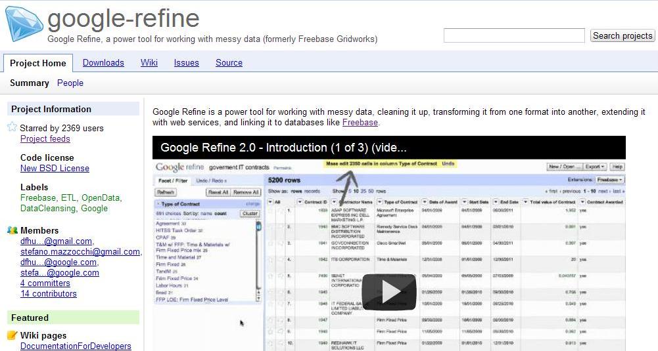658x351 pixels.
Task: Open the 14 contributors link
Action: pyautogui.click(x=49, y=294)
